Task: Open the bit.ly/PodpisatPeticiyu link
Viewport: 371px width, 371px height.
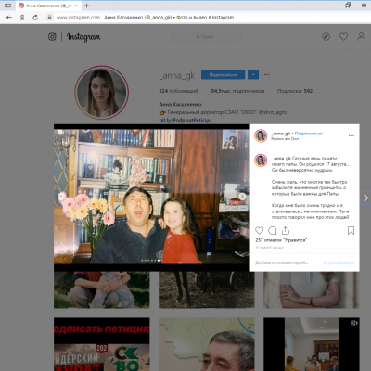Action: [x=185, y=120]
